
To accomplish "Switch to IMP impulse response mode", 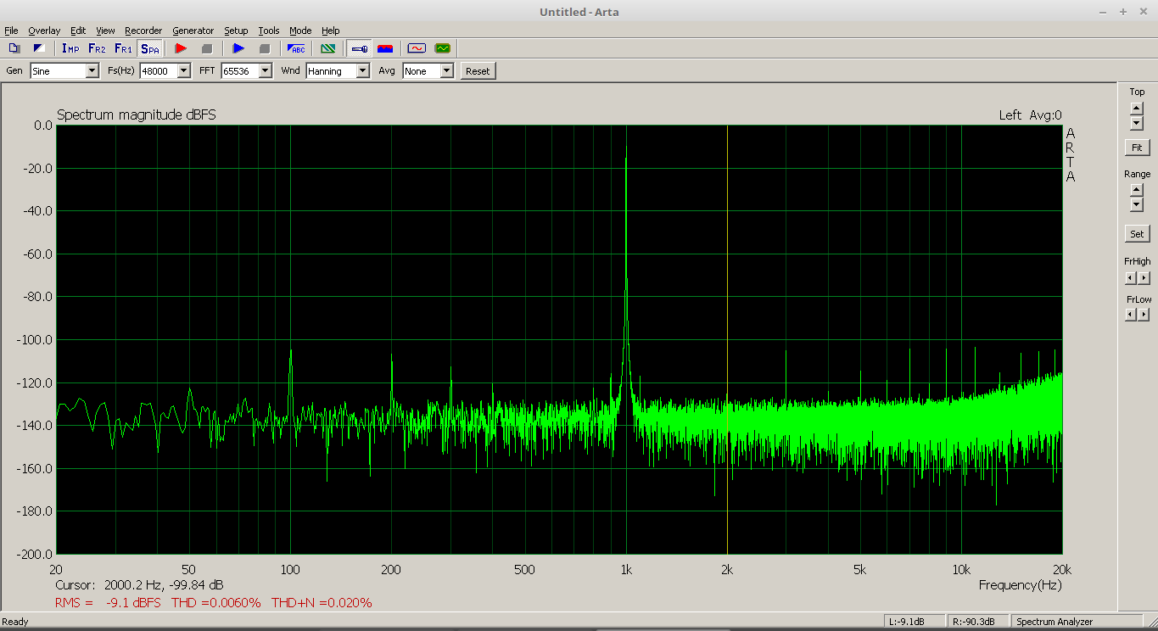I will pos(70,48).
